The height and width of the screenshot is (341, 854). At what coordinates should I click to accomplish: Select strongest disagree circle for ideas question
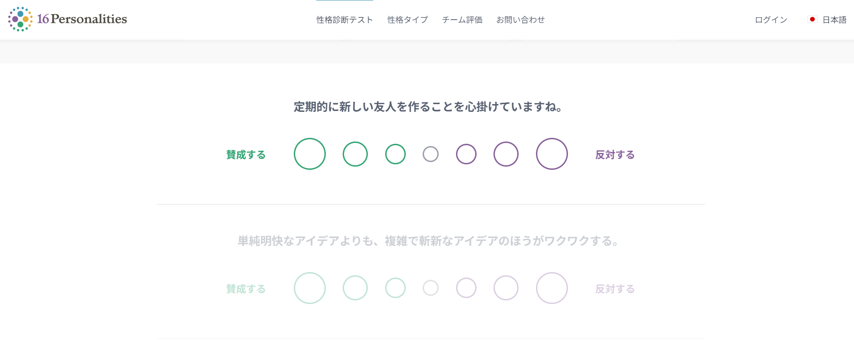[x=552, y=288]
